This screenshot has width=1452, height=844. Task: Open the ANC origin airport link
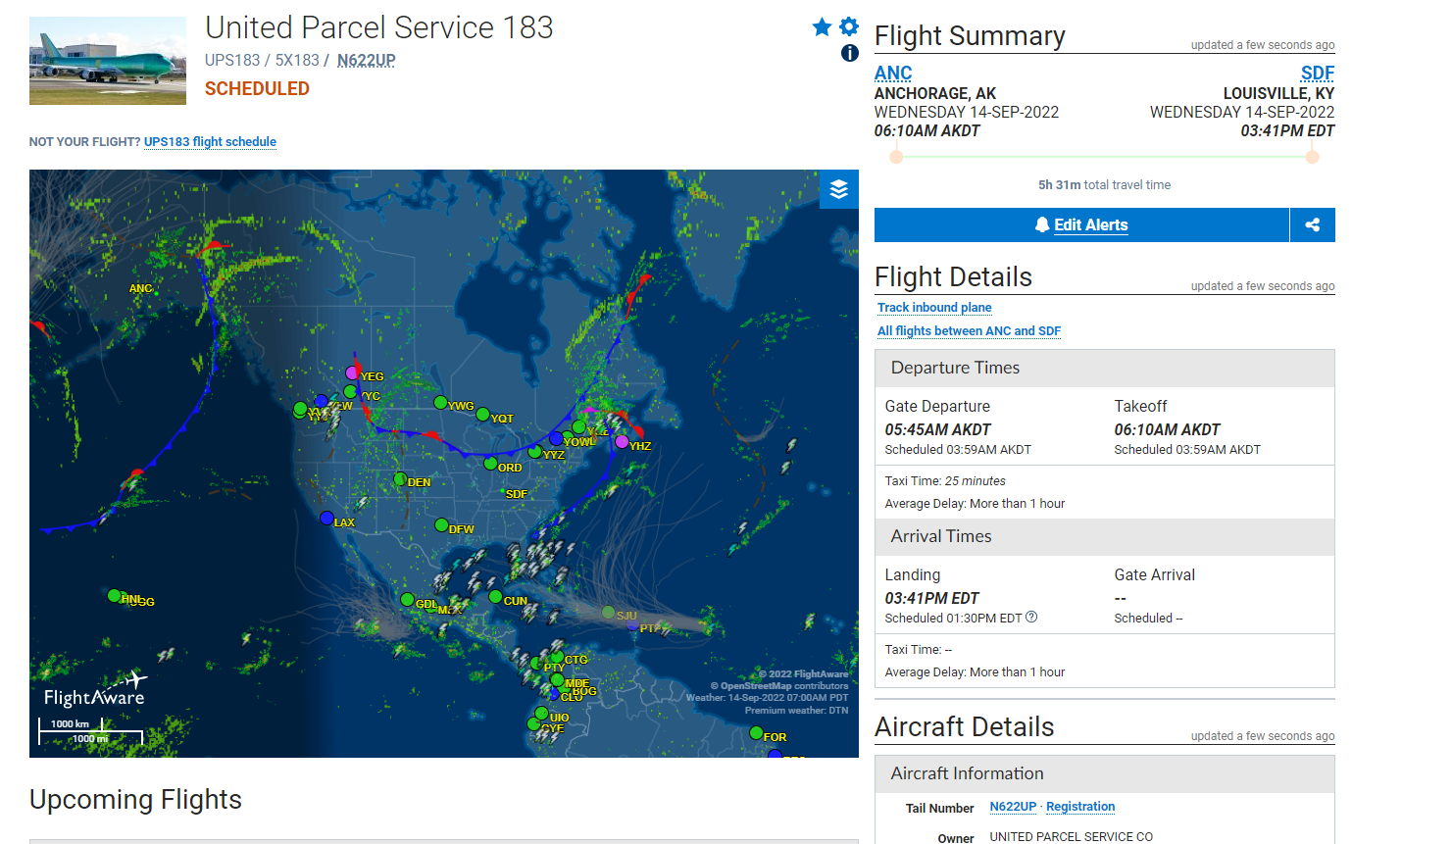pos(892,74)
